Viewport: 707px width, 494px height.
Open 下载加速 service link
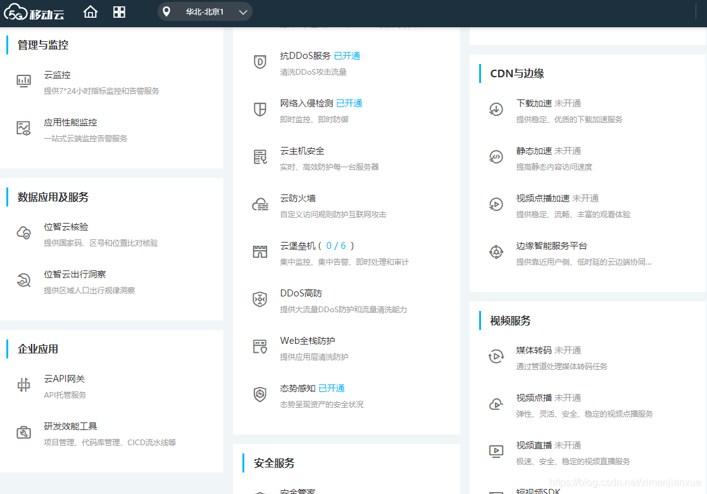[x=534, y=103]
